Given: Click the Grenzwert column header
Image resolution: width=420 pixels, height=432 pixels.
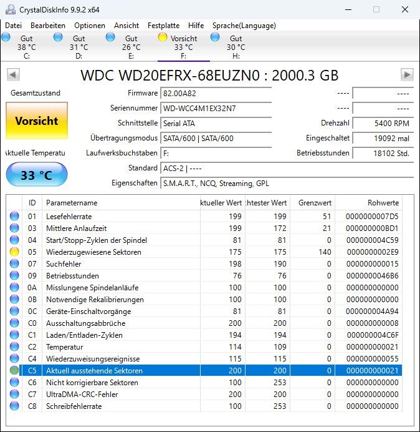Looking at the screenshot, I should (312, 203).
